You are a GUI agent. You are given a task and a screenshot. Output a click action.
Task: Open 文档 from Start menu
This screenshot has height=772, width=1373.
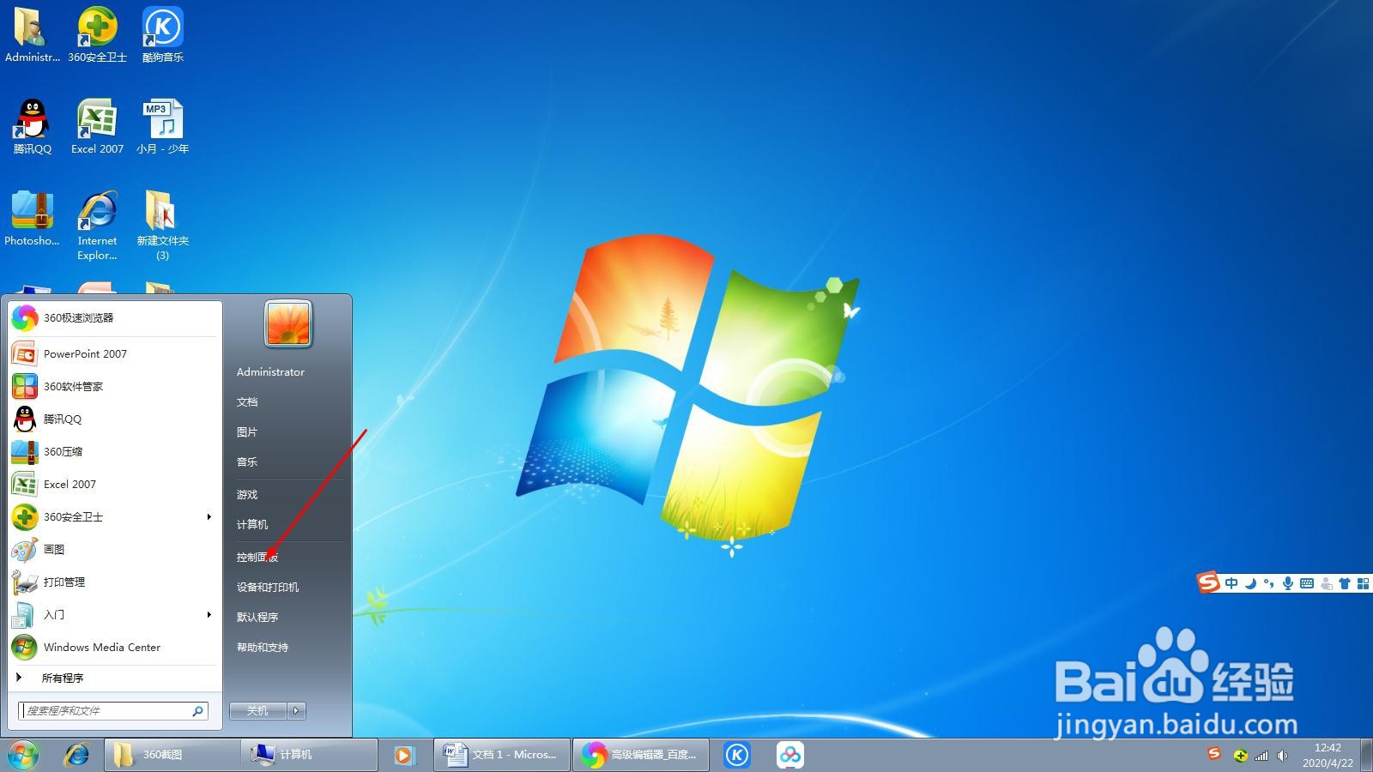(x=247, y=401)
